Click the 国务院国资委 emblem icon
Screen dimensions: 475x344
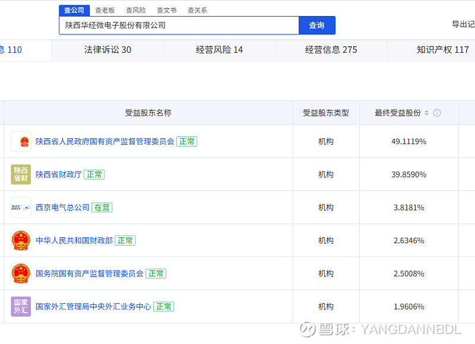[x=21, y=273]
